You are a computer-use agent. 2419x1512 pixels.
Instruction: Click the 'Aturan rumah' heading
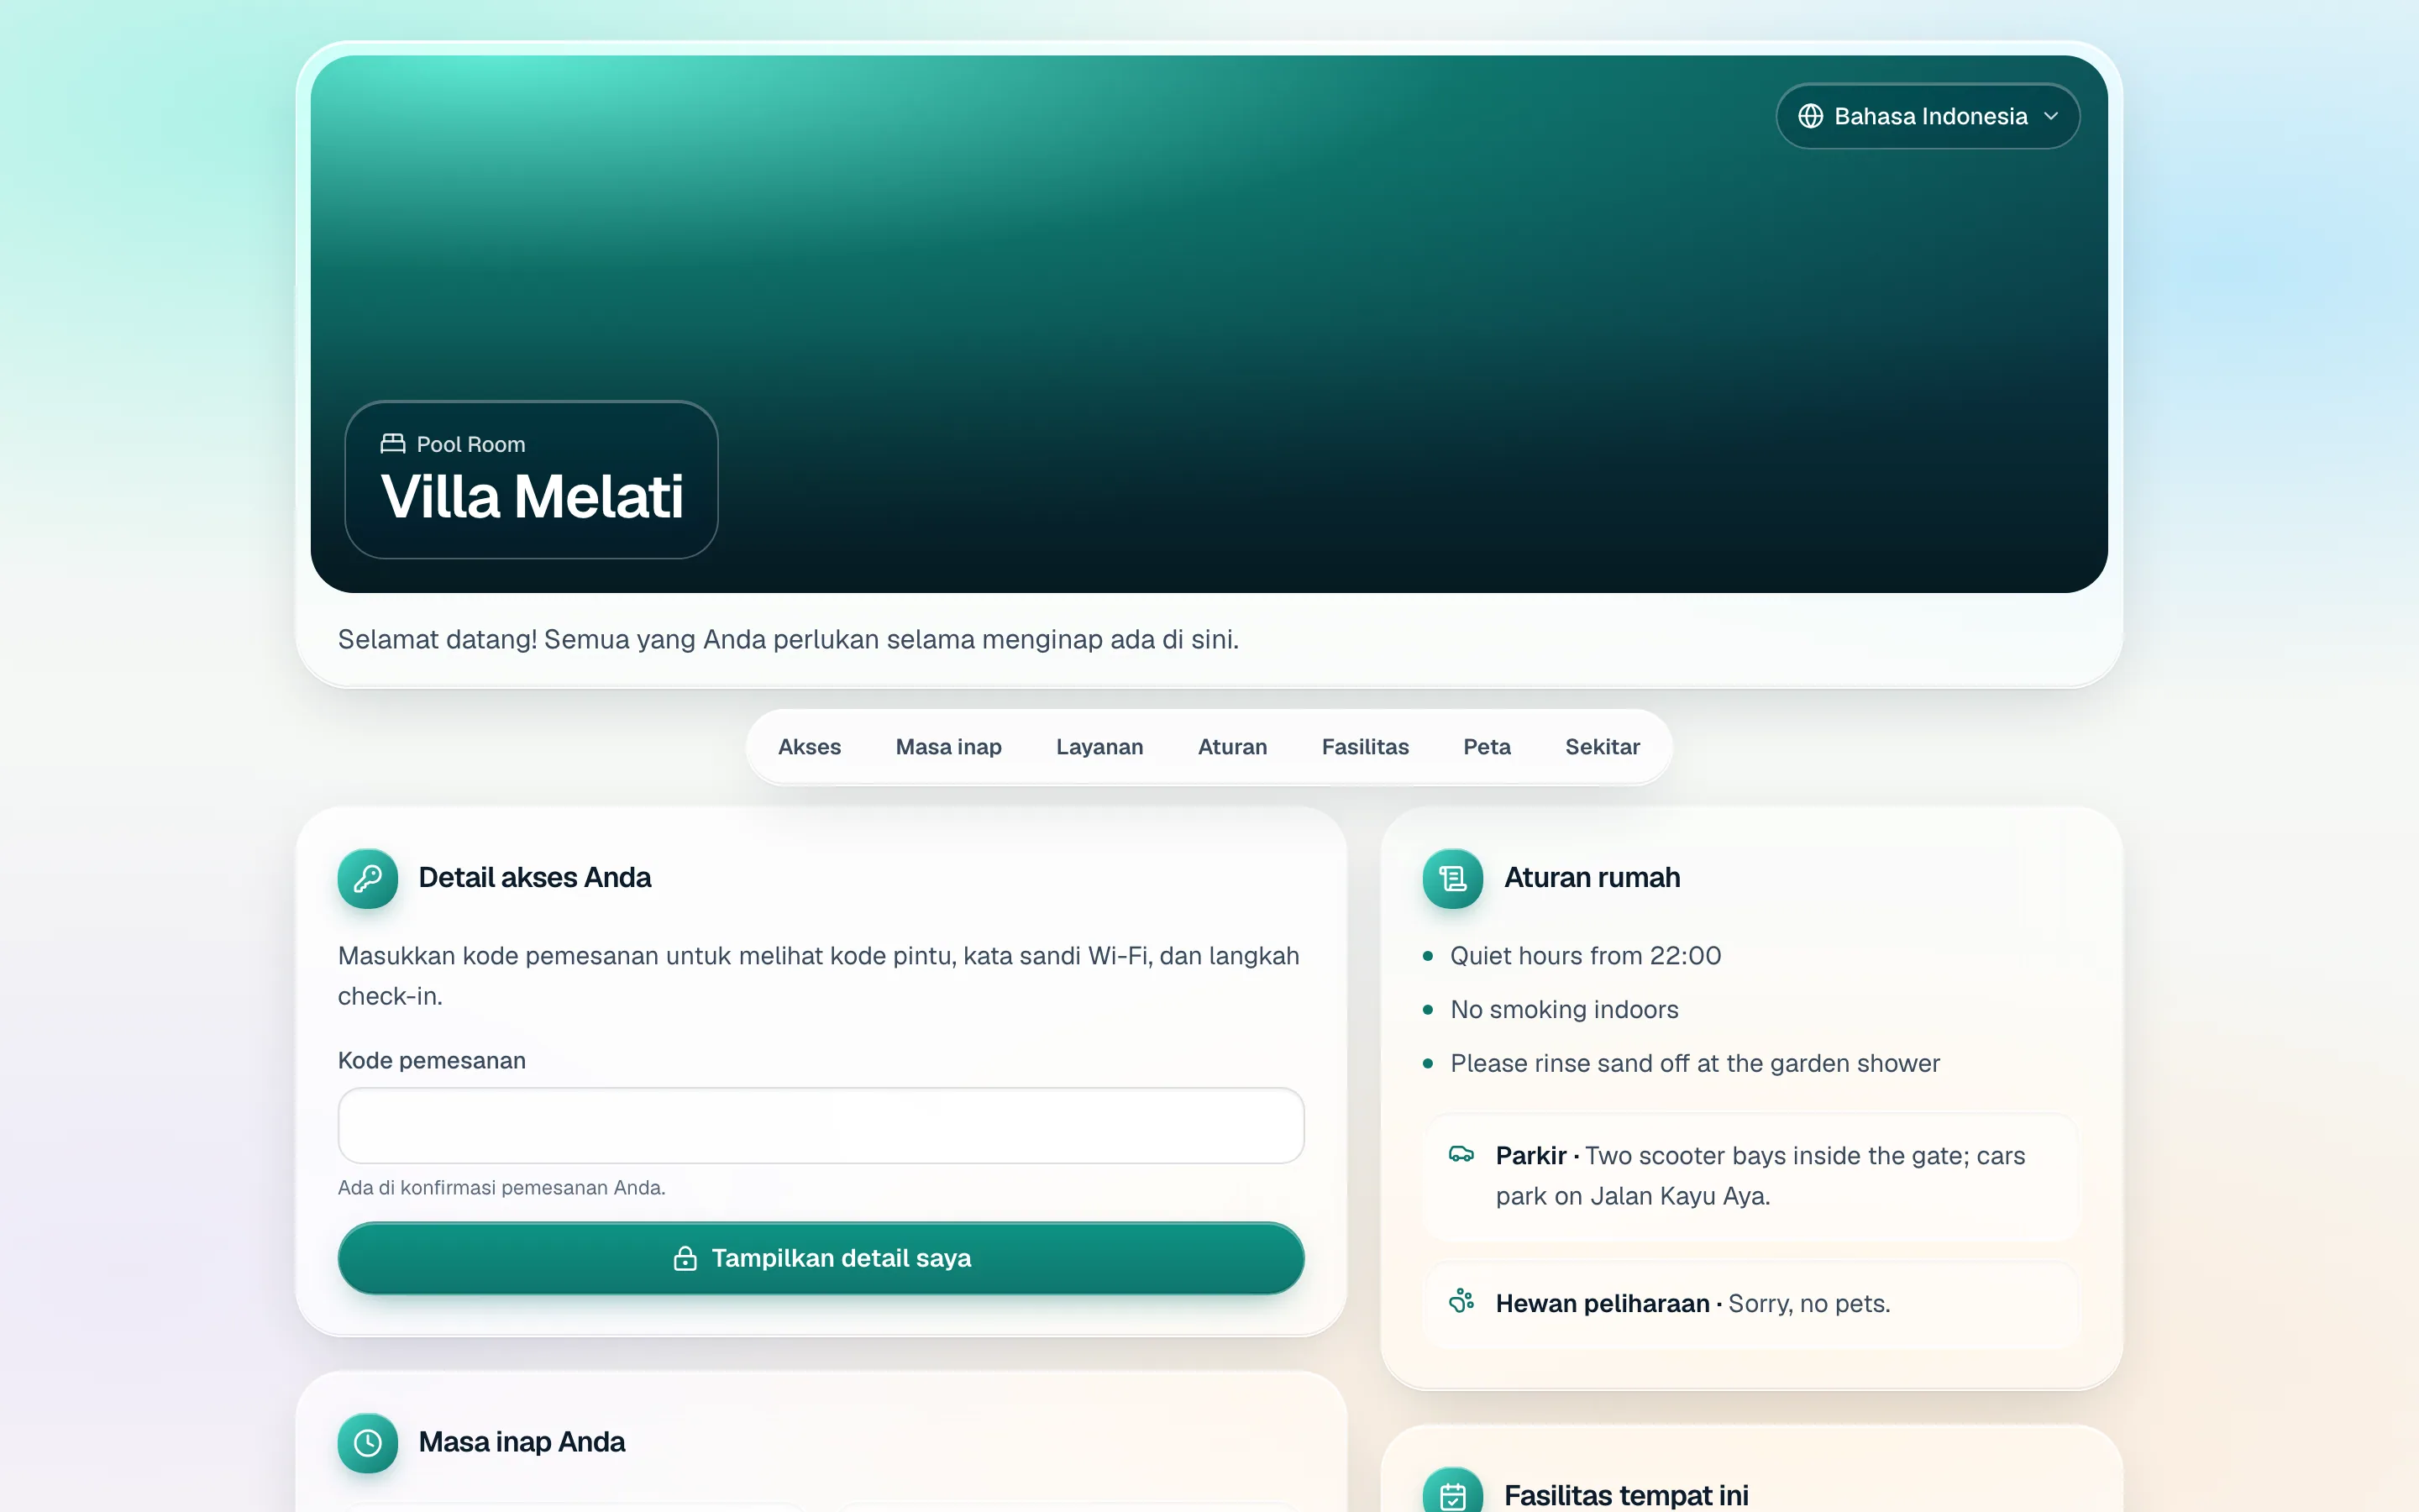pyautogui.click(x=1593, y=878)
